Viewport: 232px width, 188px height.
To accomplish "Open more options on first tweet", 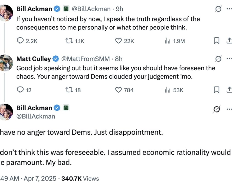I will click(x=229, y=9).
